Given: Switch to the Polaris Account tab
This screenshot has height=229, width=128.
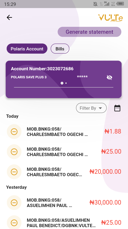Looking at the screenshot, I should [x=27, y=49].
